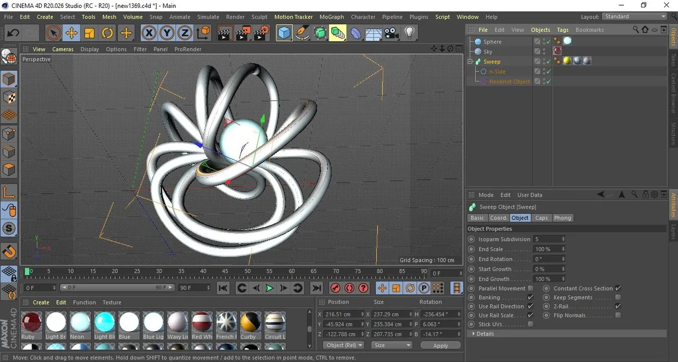The width and height of the screenshot is (678, 362).
Task: Activate the Move tool
Action: (71, 33)
